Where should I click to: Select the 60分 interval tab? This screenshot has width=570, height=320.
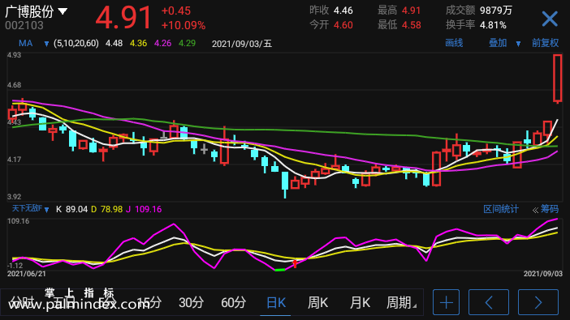pos(233,302)
